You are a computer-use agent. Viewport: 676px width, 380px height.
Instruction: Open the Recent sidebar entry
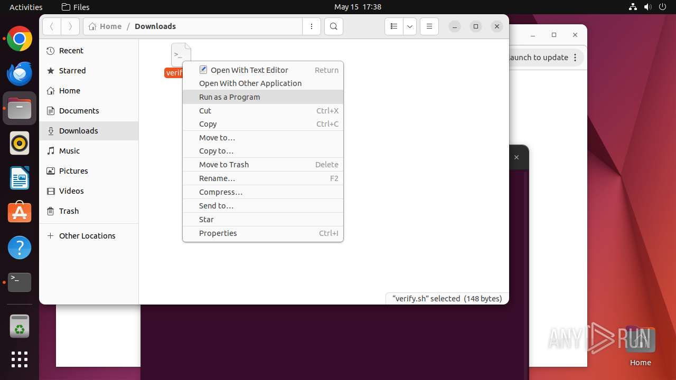(x=89, y=51)
